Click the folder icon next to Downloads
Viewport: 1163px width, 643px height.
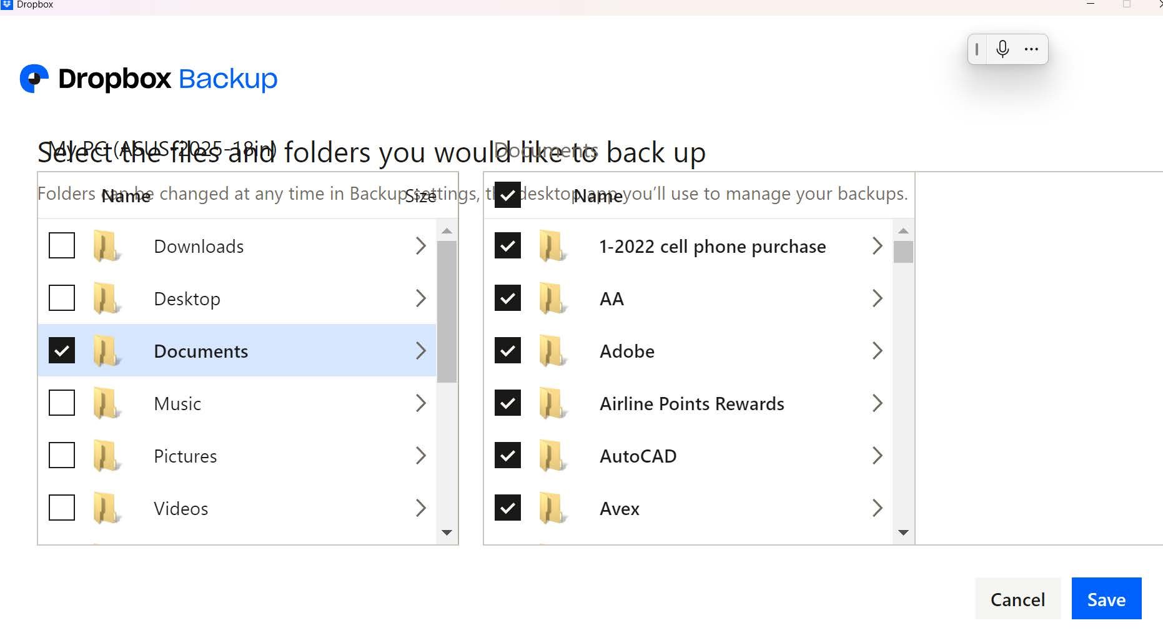106,246
